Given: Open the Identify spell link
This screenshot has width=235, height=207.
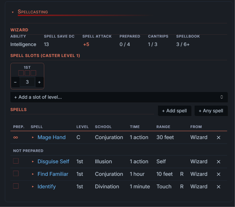Looking at the screenshot, I should [46, 187].
